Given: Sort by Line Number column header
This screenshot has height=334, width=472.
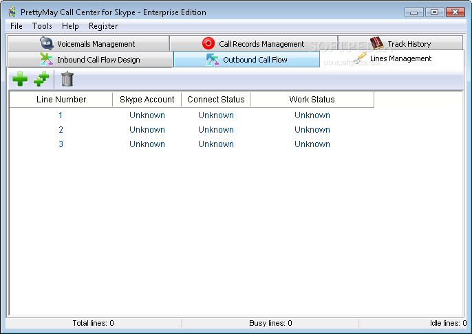Looking at the screenshot, I should (x=61, y=100).
